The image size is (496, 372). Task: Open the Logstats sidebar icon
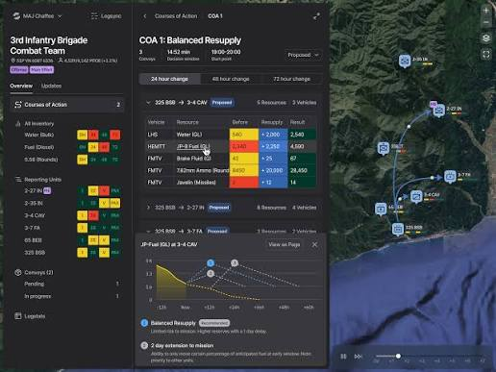click(x=18, y=316)
